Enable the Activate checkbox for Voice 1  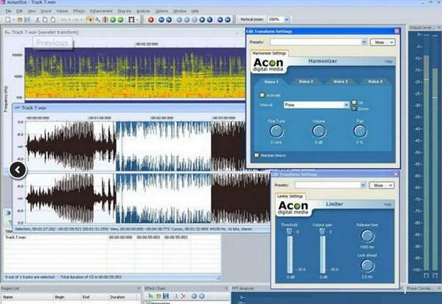[x=261, y=95]
